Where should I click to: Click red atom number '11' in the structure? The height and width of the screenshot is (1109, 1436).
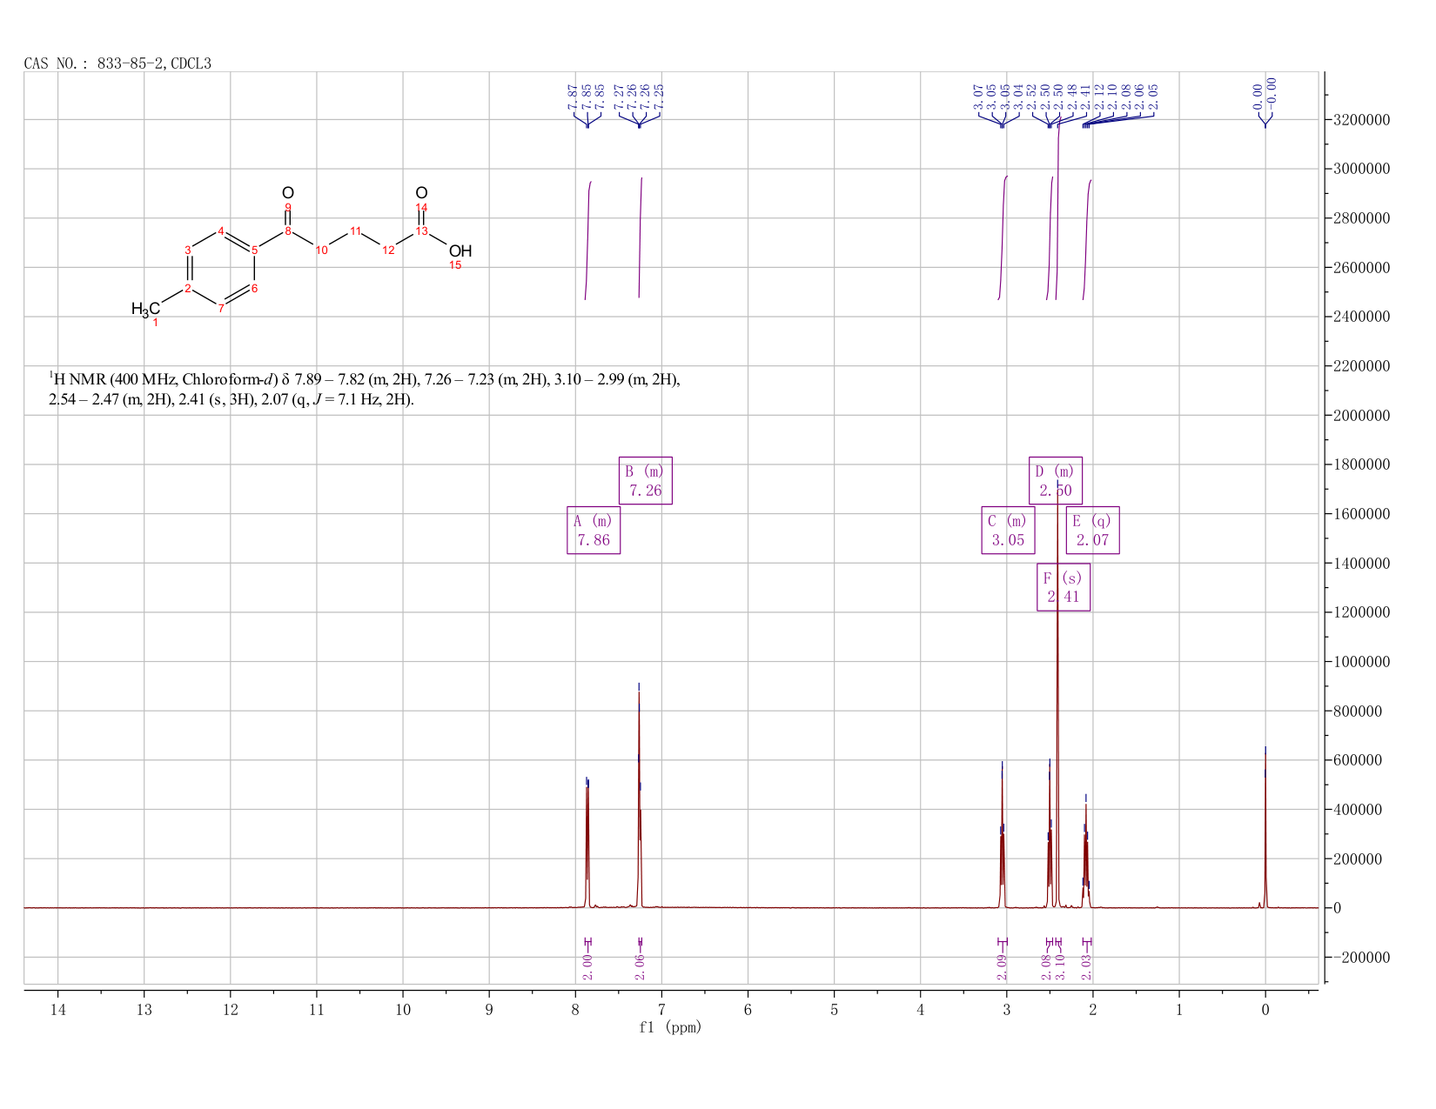355,230
